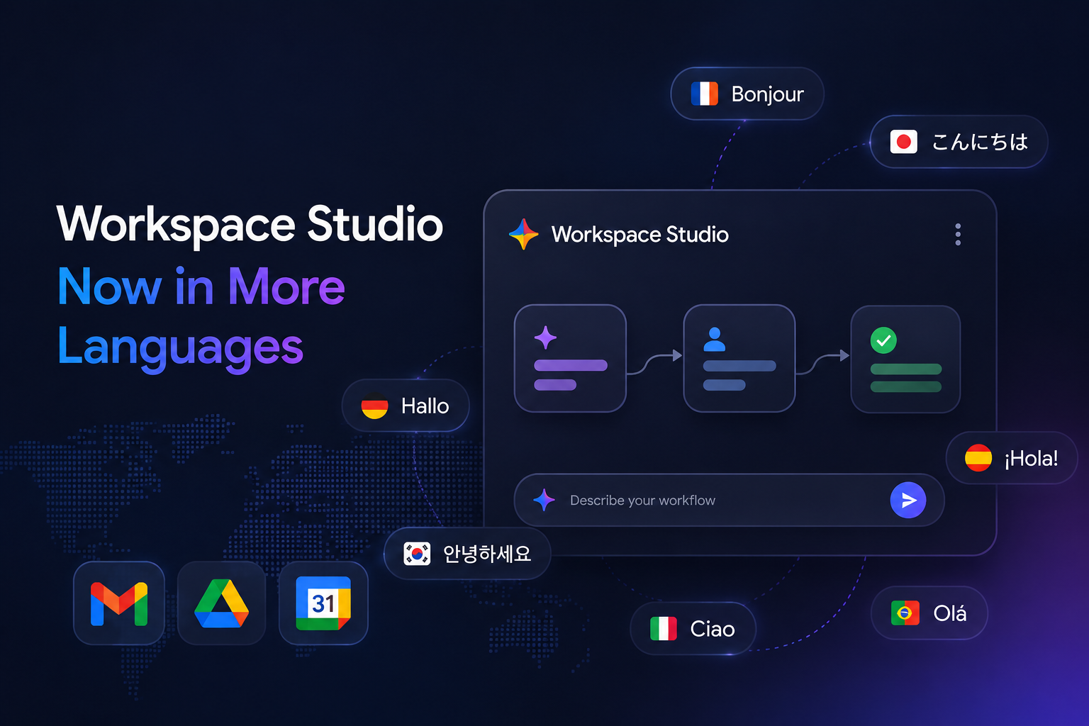The width and height of the screenshot is (1089, 726).
Task: Click the Workspace Studio four-point star logo
Action: tap(524, 234)
